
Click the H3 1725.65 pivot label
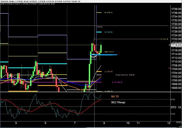click(108, 32)
